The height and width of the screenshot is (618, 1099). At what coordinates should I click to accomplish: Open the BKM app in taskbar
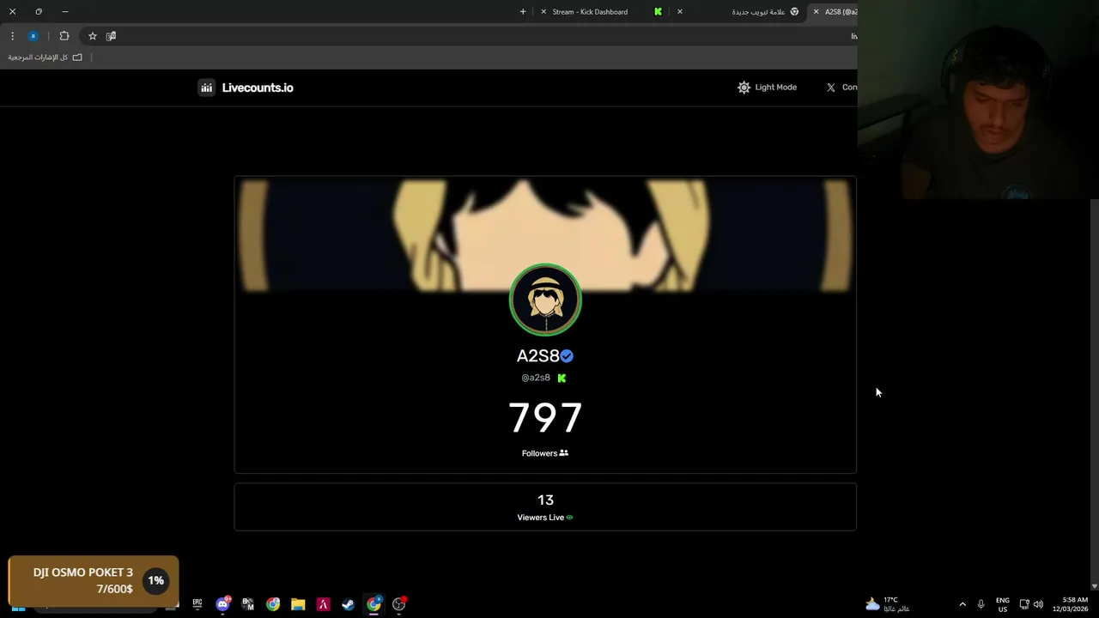pos(248,604)
